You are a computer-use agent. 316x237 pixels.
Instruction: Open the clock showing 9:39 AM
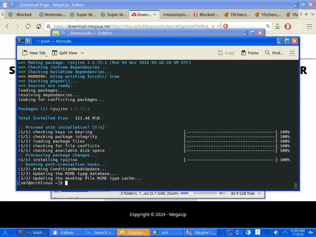(x=298, y=233)
